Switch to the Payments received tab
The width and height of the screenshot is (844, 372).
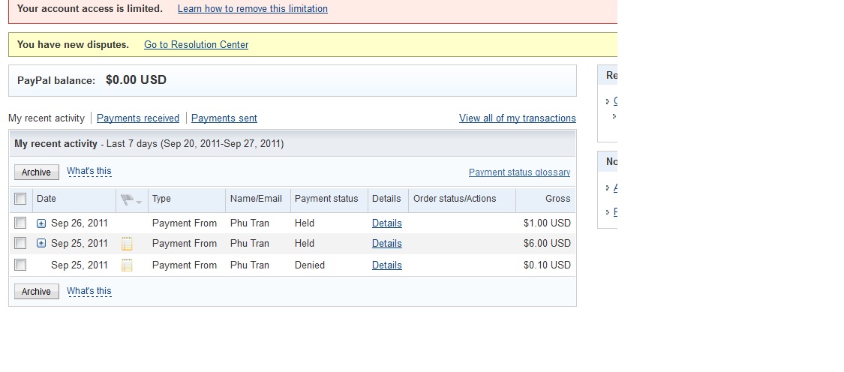(138, 118)
